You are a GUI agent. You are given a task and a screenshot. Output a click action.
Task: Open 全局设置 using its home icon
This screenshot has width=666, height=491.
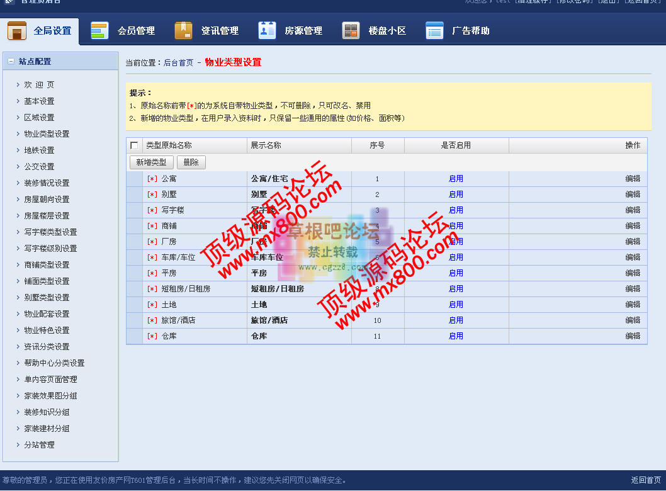17,30
